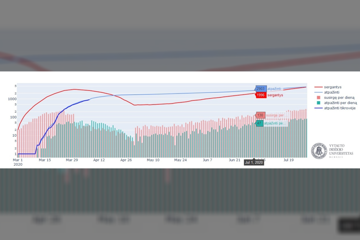Screen dimensions: 360x240
Task: Click the 'May 24' x-axis date label
Action: [x=180, y=160]
